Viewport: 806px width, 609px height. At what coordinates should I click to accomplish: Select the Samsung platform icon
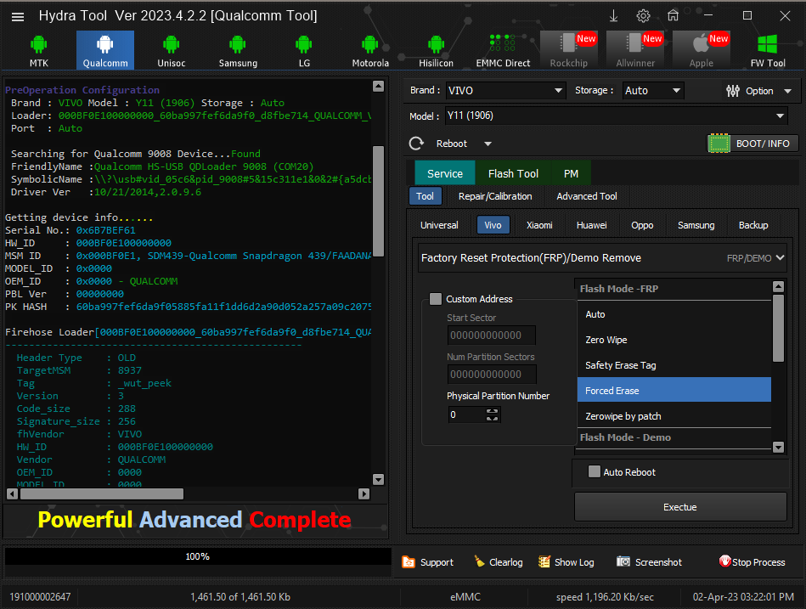pos(238,50)
